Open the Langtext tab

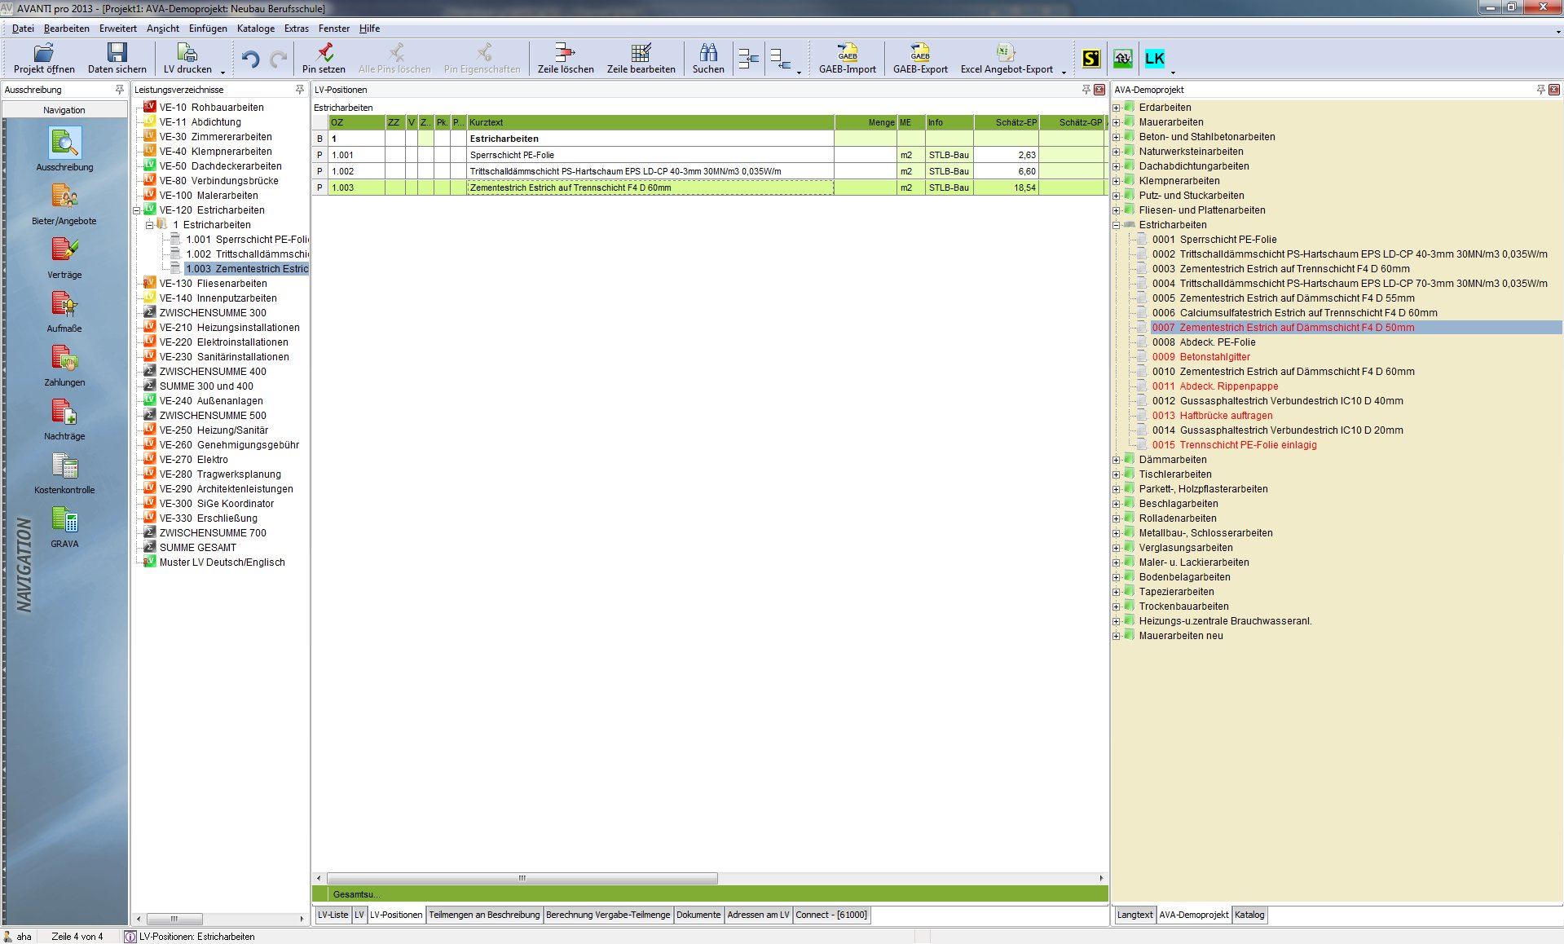[x=1134, y=915]
